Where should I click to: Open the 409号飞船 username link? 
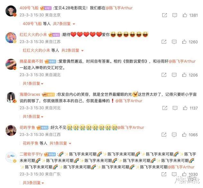tap(29, 8)
